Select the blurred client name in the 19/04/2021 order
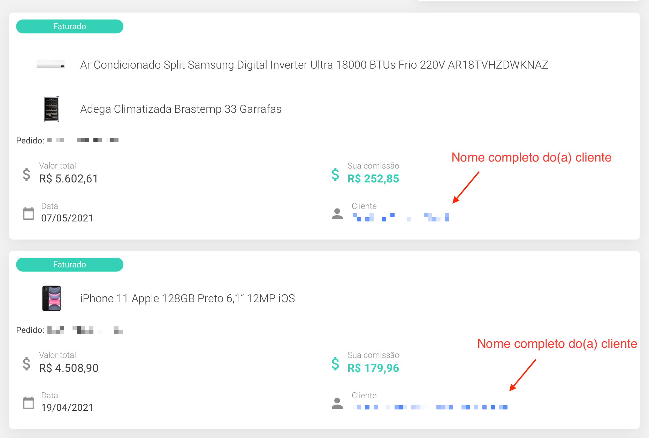 (430, 407)
